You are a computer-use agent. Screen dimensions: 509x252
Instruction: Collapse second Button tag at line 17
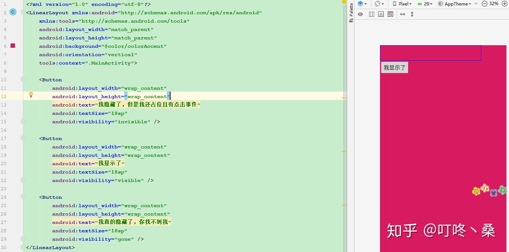(23, 138)
